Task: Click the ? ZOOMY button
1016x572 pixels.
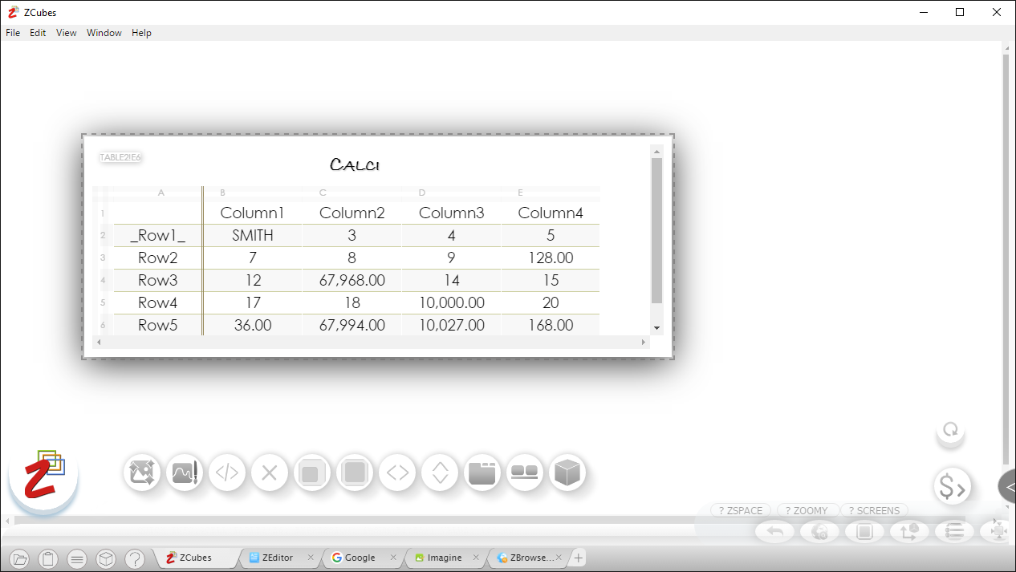Action: [807, 510]
